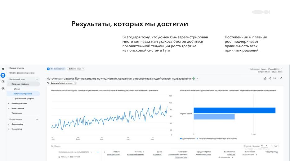Viewport: 290px width, 161px height.
Task: Click the light blue previous-period bar
Action: coord(214,117)
